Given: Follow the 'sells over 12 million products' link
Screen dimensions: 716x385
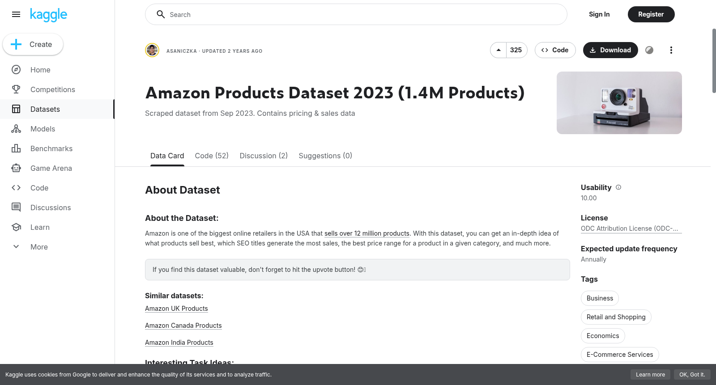Looking at the screenshot, I should point(367,233).
